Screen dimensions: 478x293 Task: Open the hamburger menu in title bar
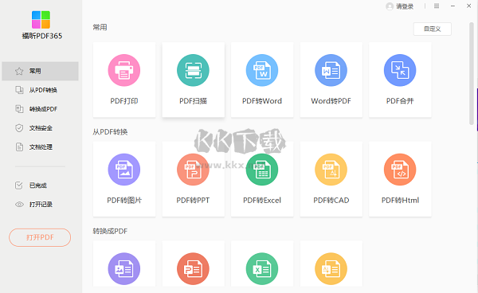coord(437,6)
